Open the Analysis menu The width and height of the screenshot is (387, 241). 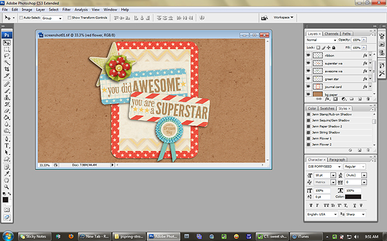[81, 10]
